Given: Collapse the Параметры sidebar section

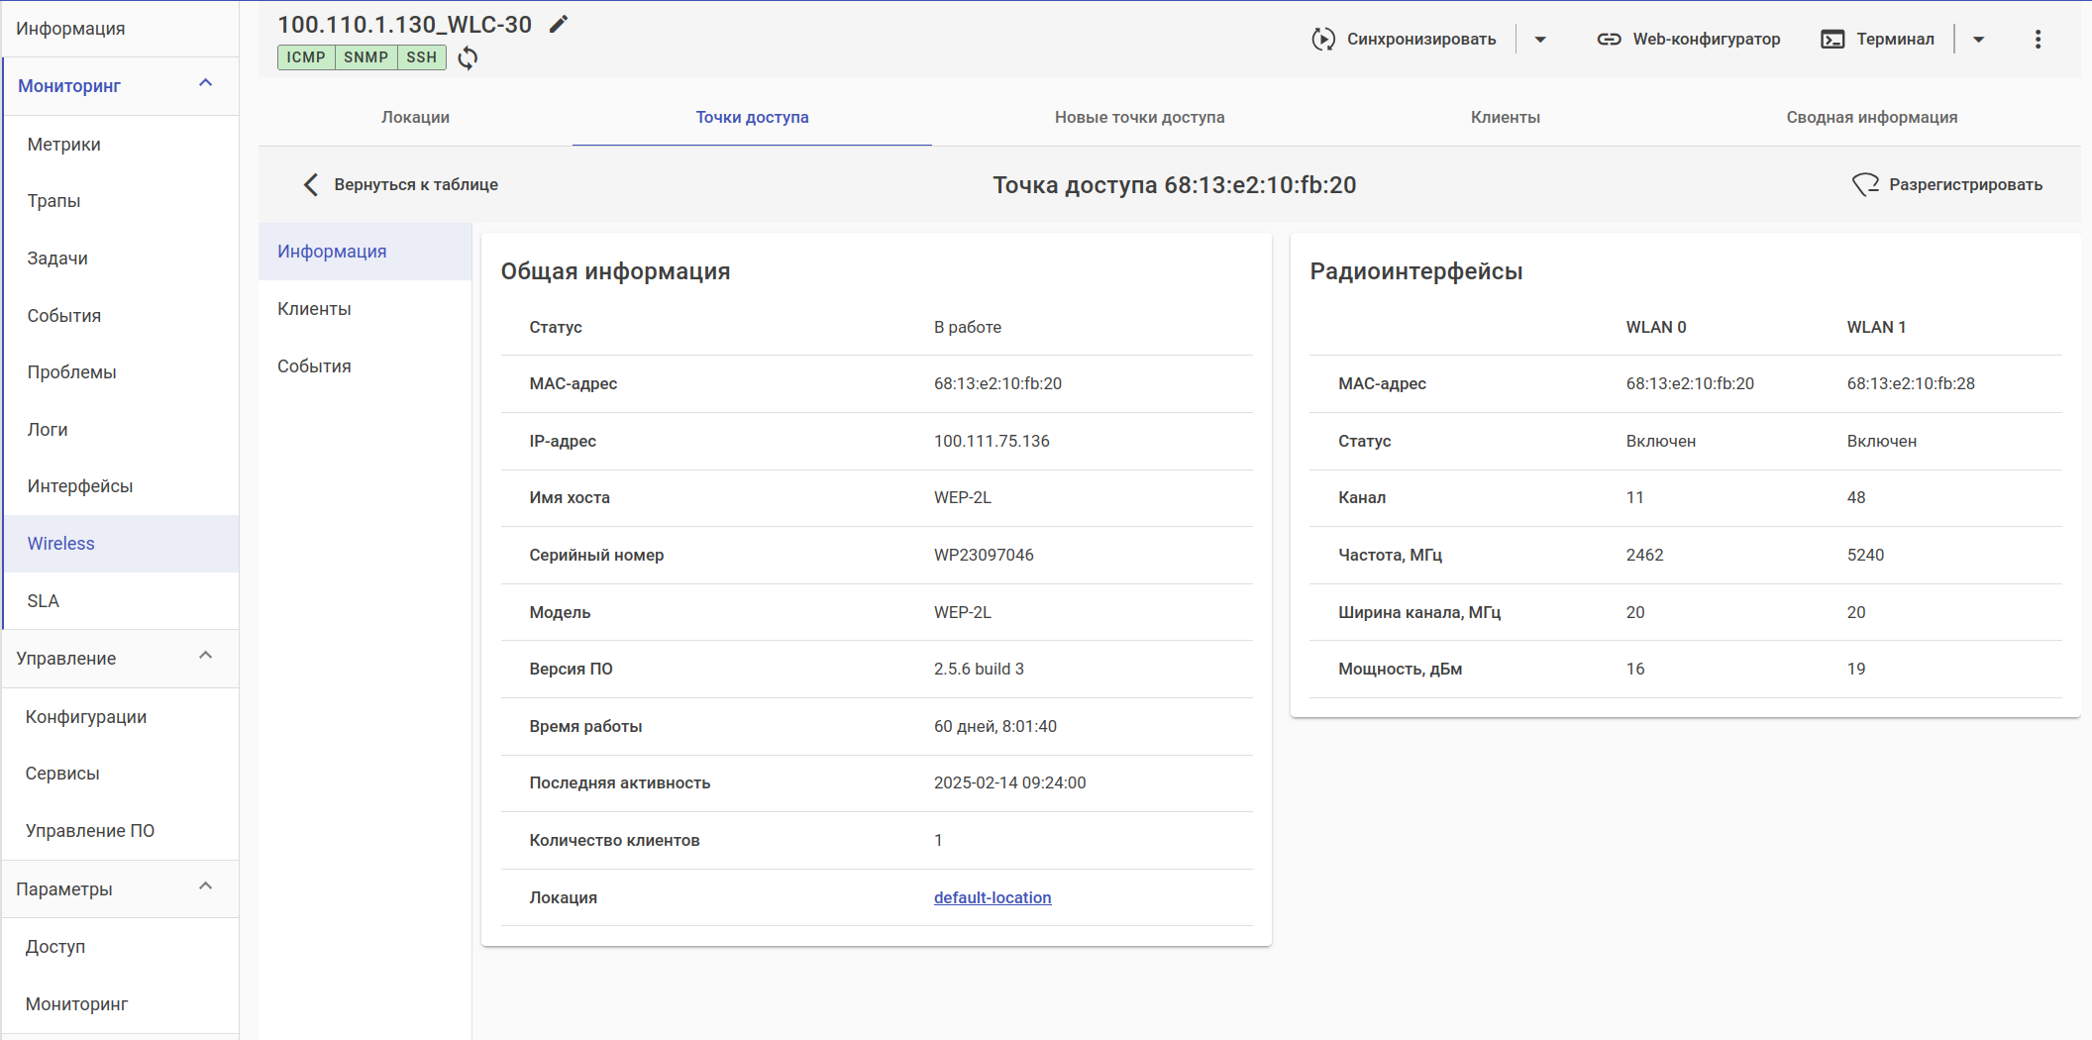Looking at the screenshot, I should 206,887.
